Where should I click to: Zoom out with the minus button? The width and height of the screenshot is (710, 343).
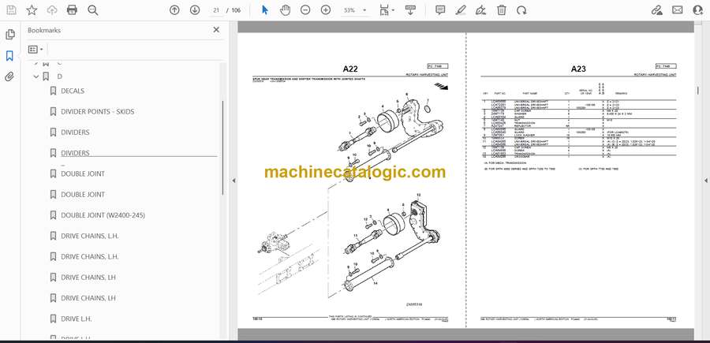pos(305,10)
